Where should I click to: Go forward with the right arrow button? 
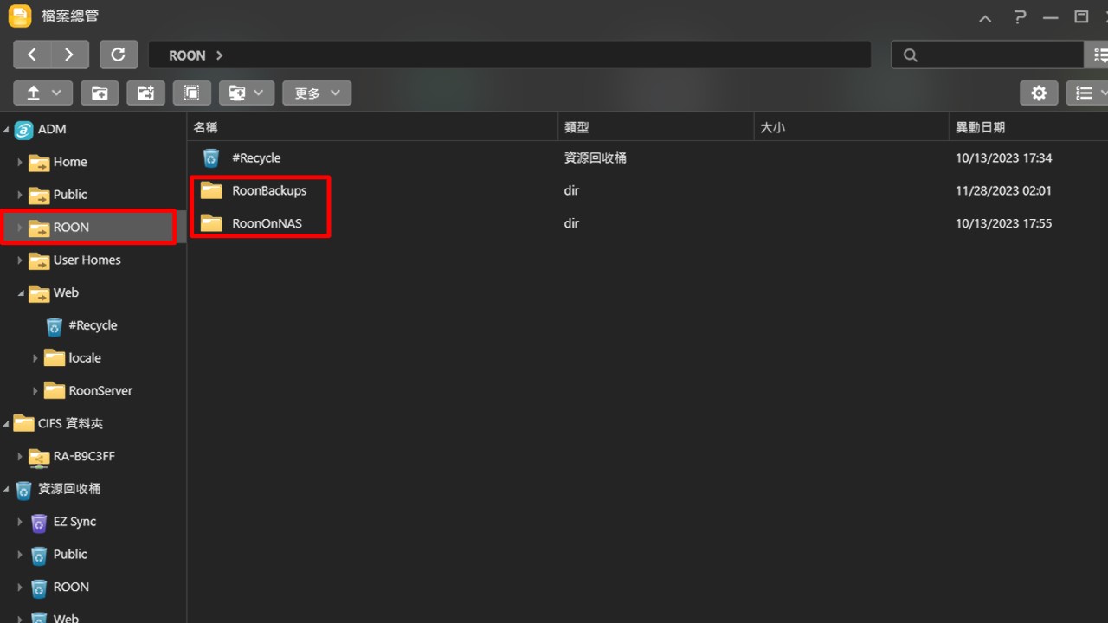click(x=69, y=55)
